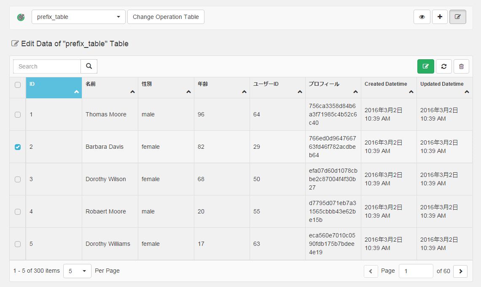Click the trash delete icon
This screenshot has height=287, width=481.
(461, 66)
